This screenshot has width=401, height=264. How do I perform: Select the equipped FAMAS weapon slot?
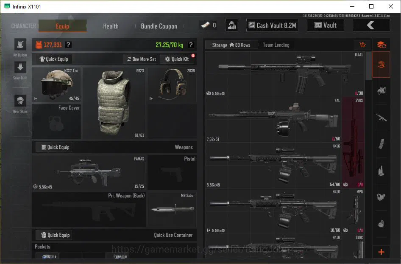[89, 173]
